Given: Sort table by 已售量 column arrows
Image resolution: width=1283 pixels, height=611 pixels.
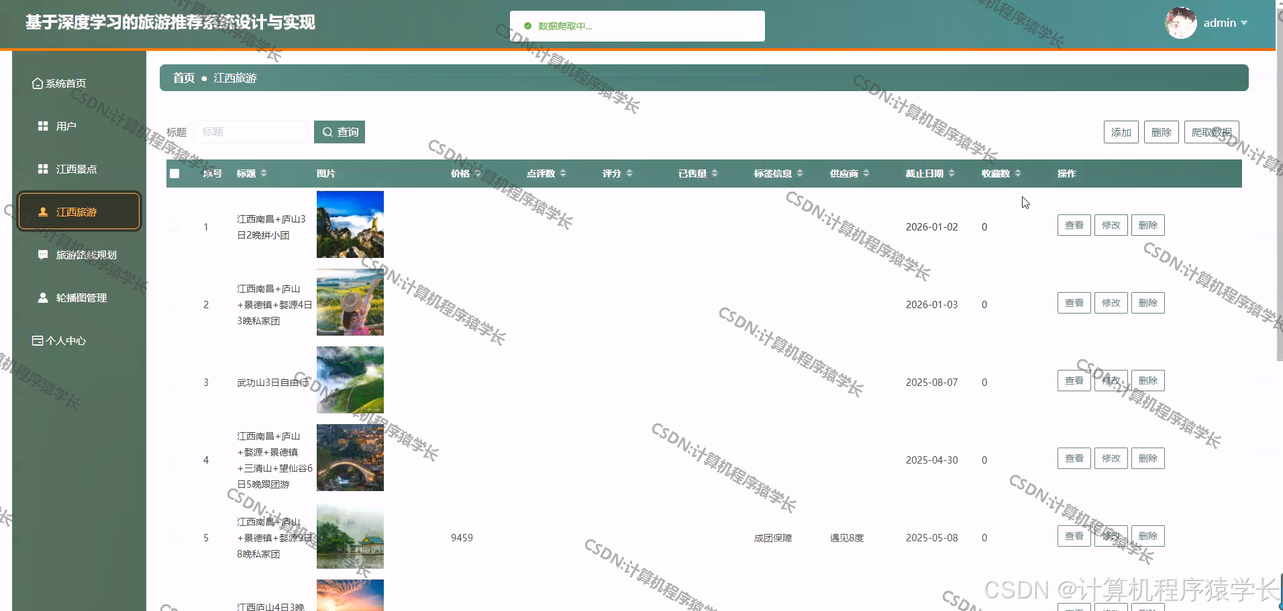Looking at the screenshot, I should pyautogui.click(x=715, y=174).
